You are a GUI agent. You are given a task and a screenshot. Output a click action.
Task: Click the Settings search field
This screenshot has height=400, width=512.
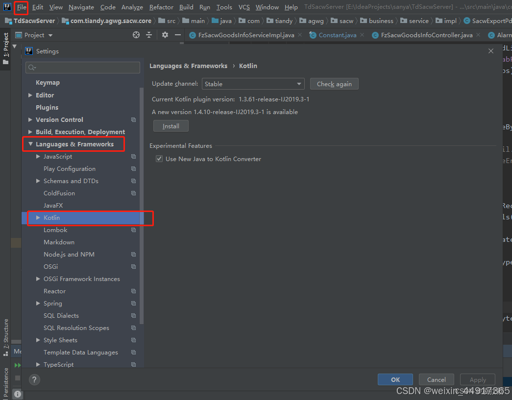coord(82,67)
